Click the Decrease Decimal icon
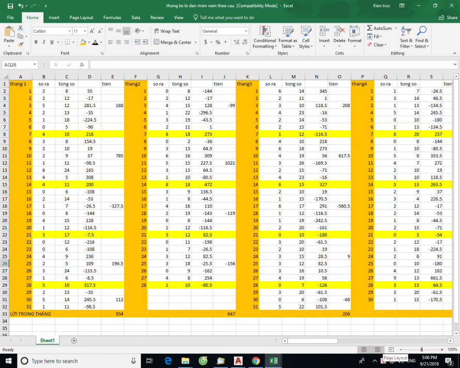This screenshot has height=368, width=460. coord(245,42)
